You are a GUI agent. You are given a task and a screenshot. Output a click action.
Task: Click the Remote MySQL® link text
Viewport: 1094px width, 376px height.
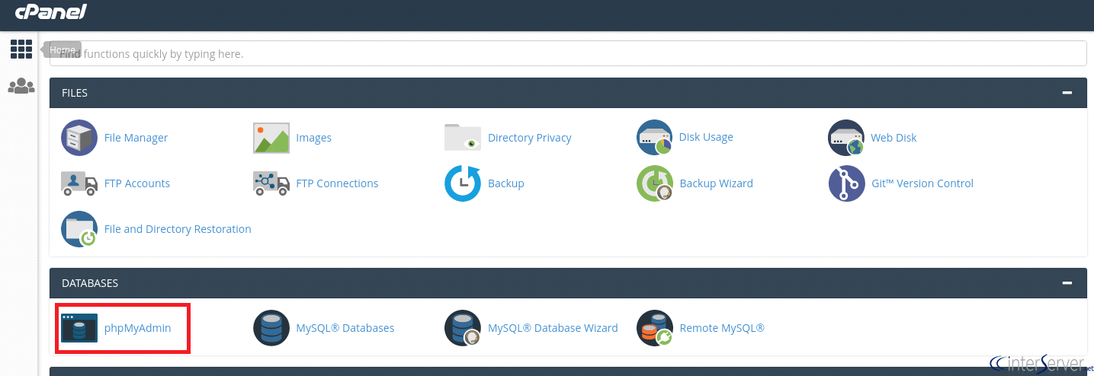pos(722,328)
